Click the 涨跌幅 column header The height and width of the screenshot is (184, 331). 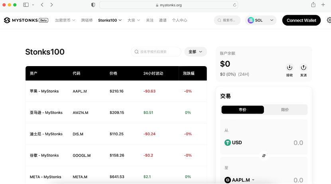(189, 73)
